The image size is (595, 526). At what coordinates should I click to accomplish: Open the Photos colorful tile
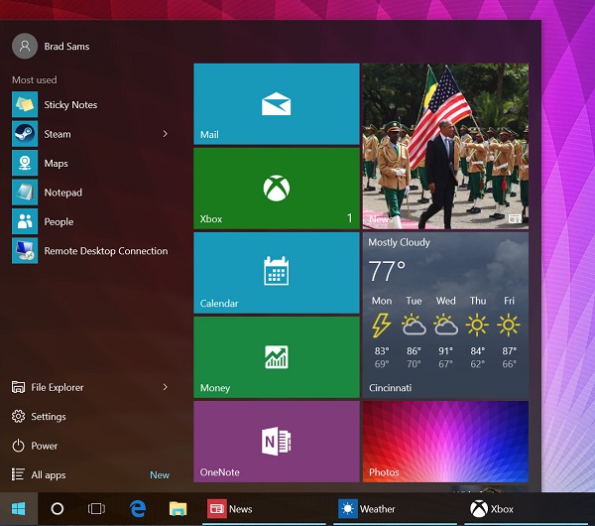coord(445,442)
